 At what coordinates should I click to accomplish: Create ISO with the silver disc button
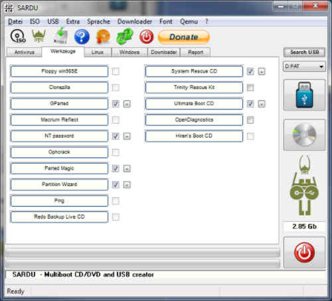click(x=304, y=135)
